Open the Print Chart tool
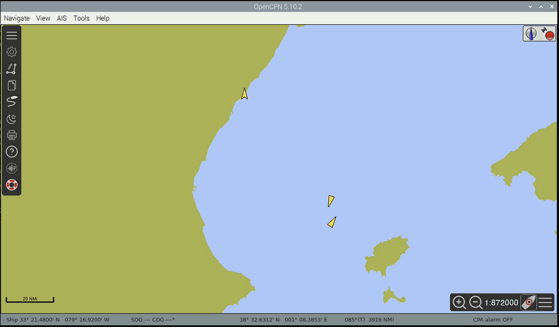 (12, 135)
